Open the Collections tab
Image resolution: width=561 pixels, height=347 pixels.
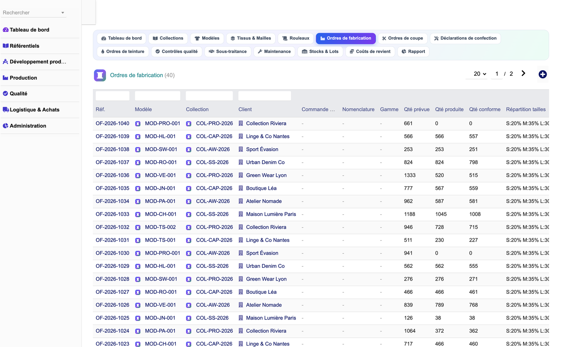[168, 38]
